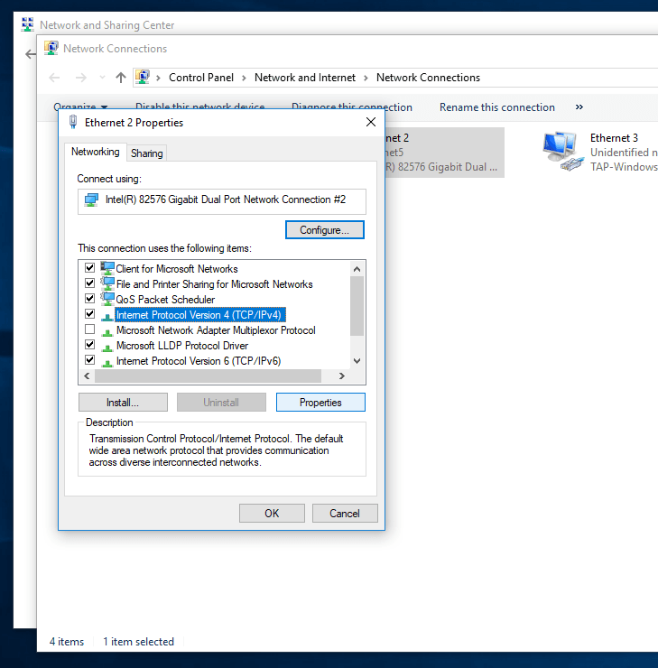Click the Control Panel address bar icon
This screenshot has height=668, width=658.
143,78
